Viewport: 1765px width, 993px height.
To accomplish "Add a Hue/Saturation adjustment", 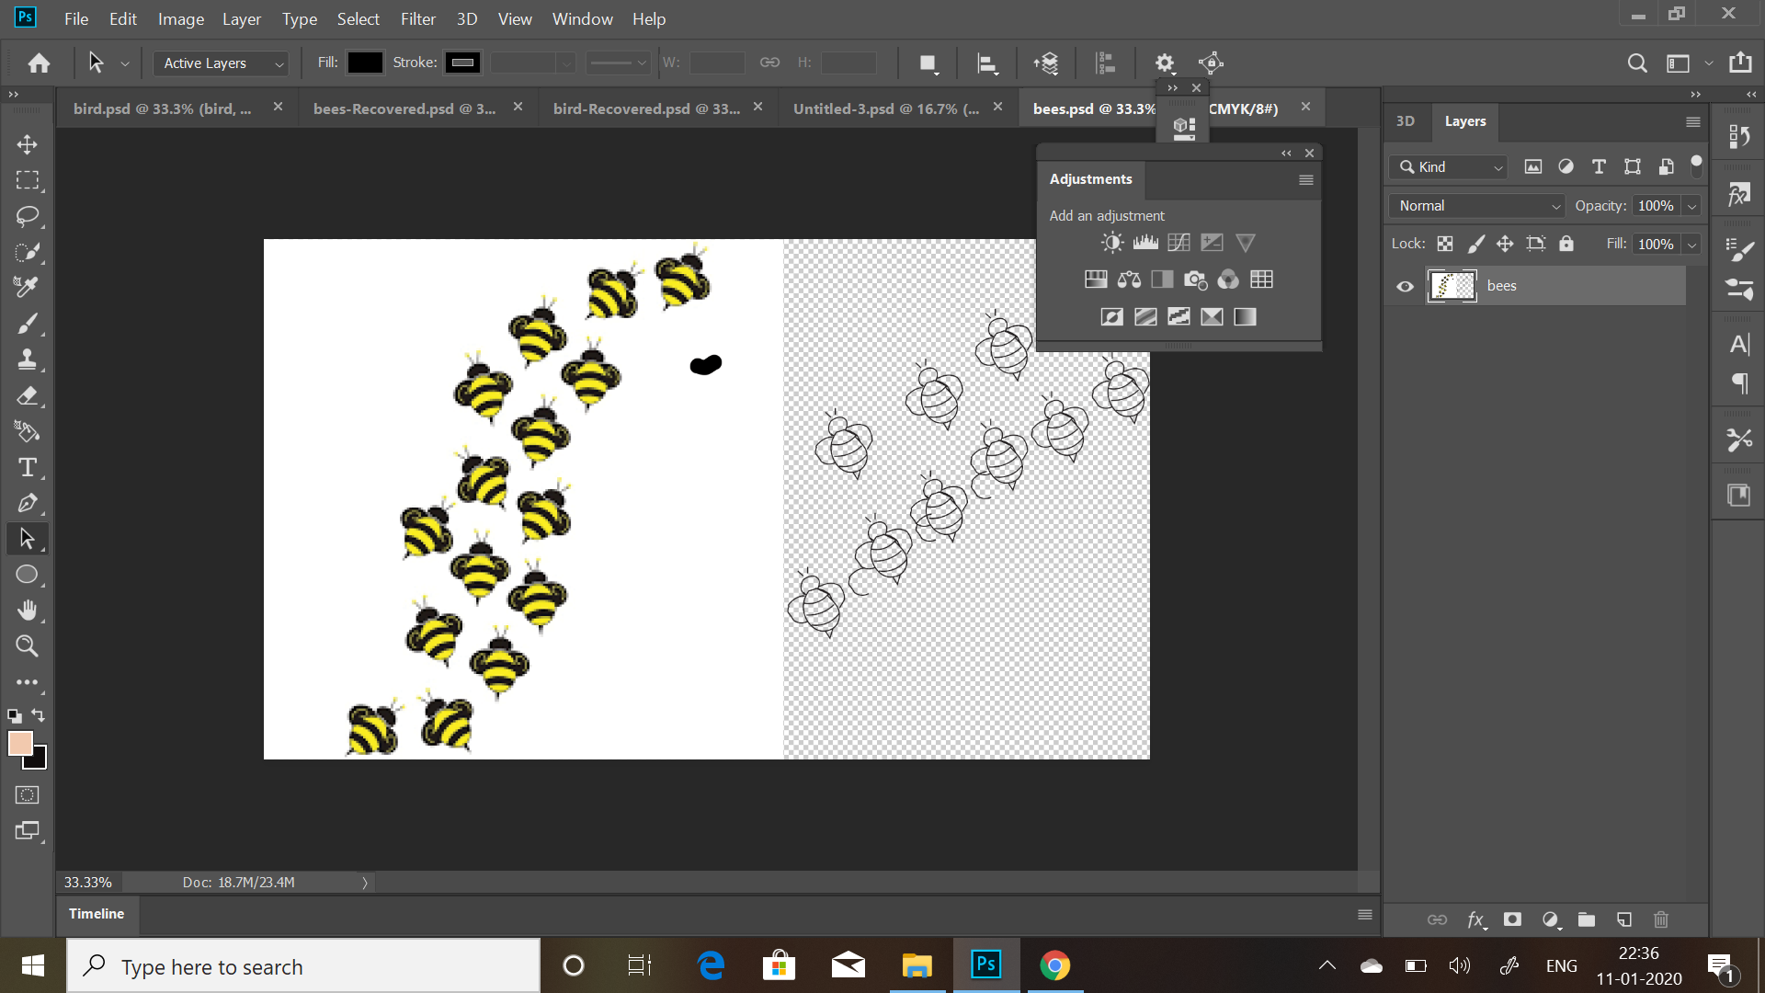I will point(1096,280).
